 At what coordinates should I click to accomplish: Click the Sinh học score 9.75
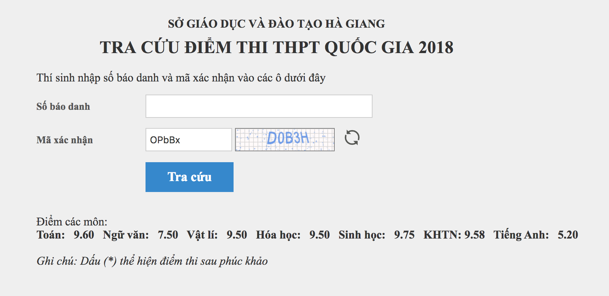point(405,235)
